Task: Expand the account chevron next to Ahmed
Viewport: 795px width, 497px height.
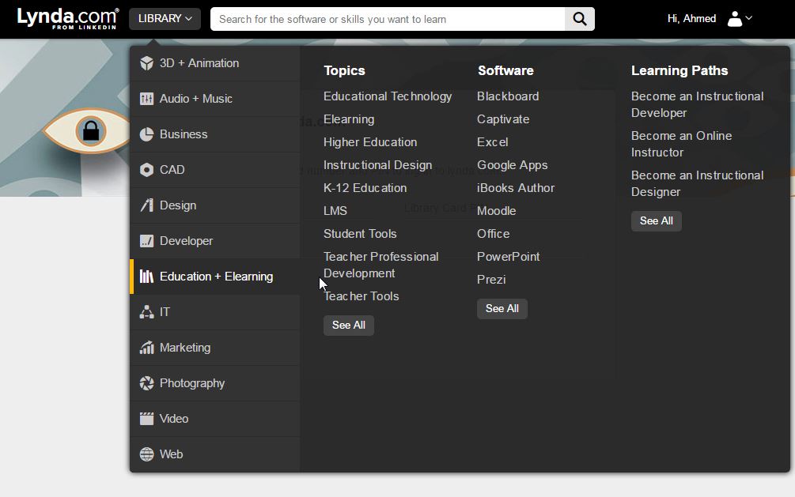Action: (x=749, y=18)
